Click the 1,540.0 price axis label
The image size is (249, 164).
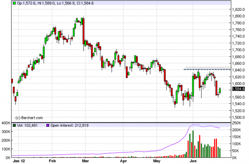[x=238, y=104]
